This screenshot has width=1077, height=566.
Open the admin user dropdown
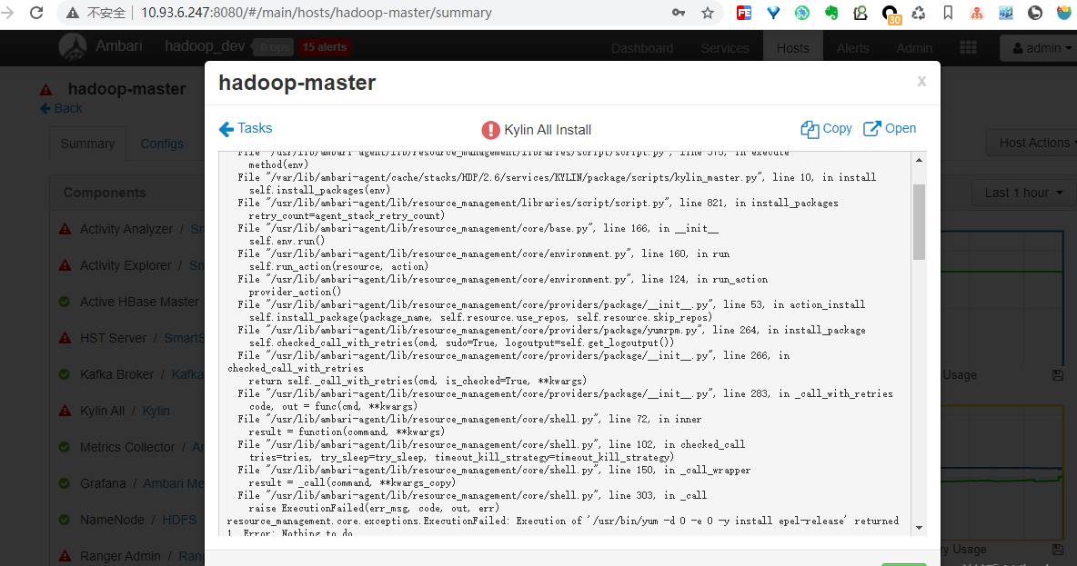tap(1042, 48)
